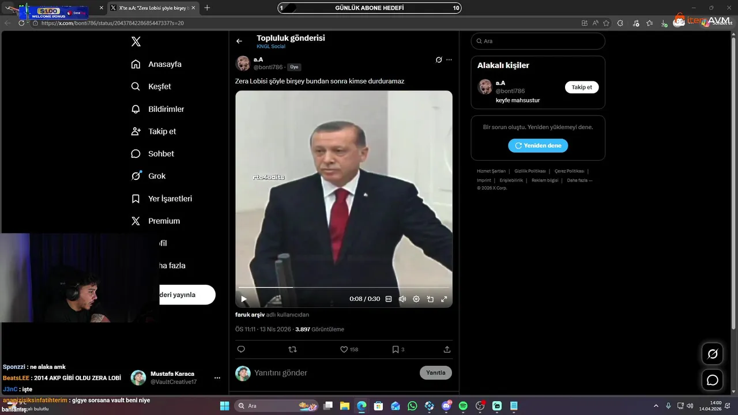Open the taskbar clock and date
The image size is (738, 415).
click(x=710, y=406)
